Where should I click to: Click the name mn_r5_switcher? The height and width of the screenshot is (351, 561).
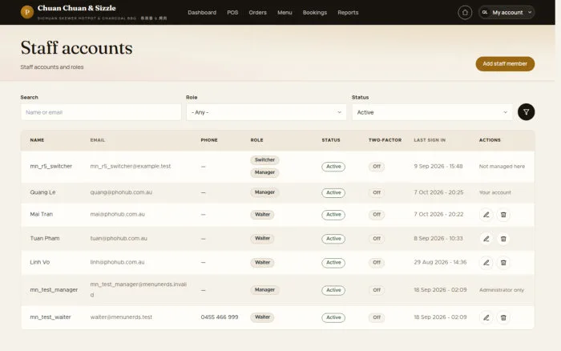click(50, 167)
